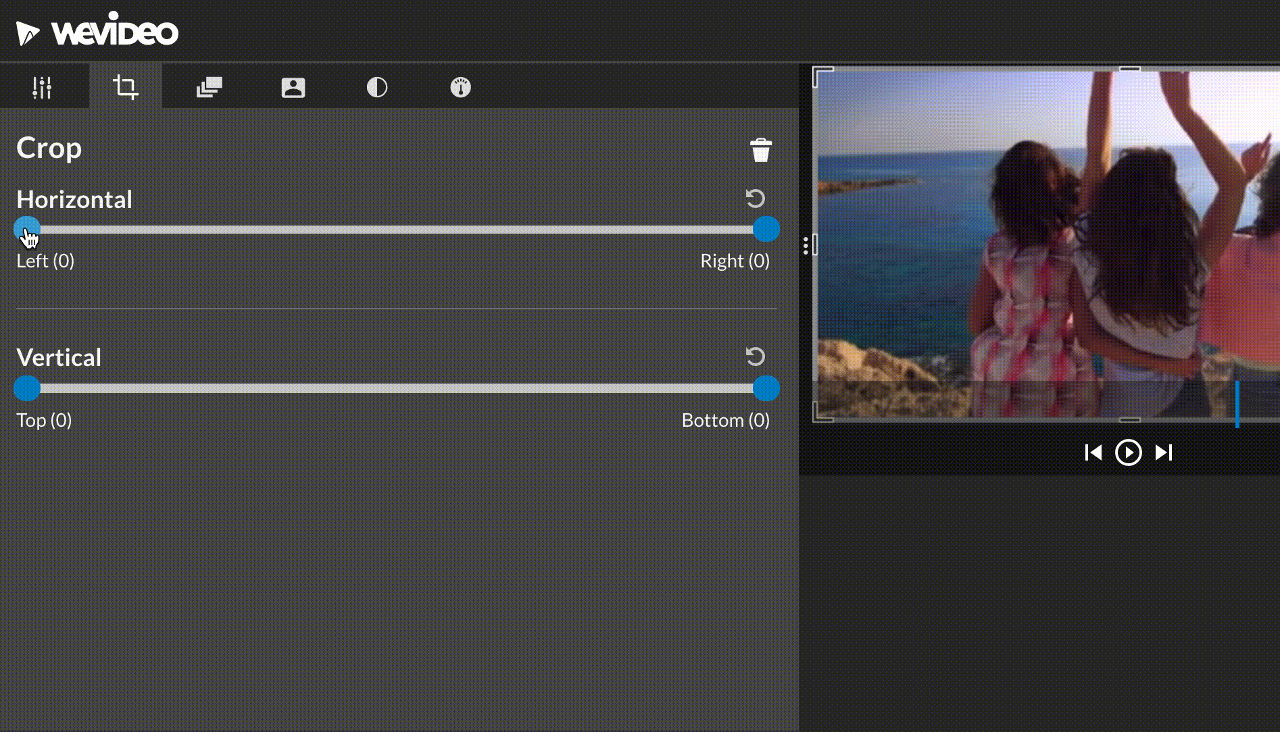
Task: Skip to the start of the clip
Action: click(x=1094, y=452)
